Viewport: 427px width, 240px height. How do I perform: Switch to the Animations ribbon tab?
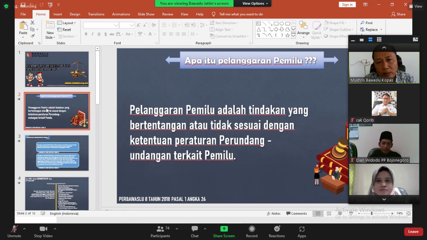[121, 14]
